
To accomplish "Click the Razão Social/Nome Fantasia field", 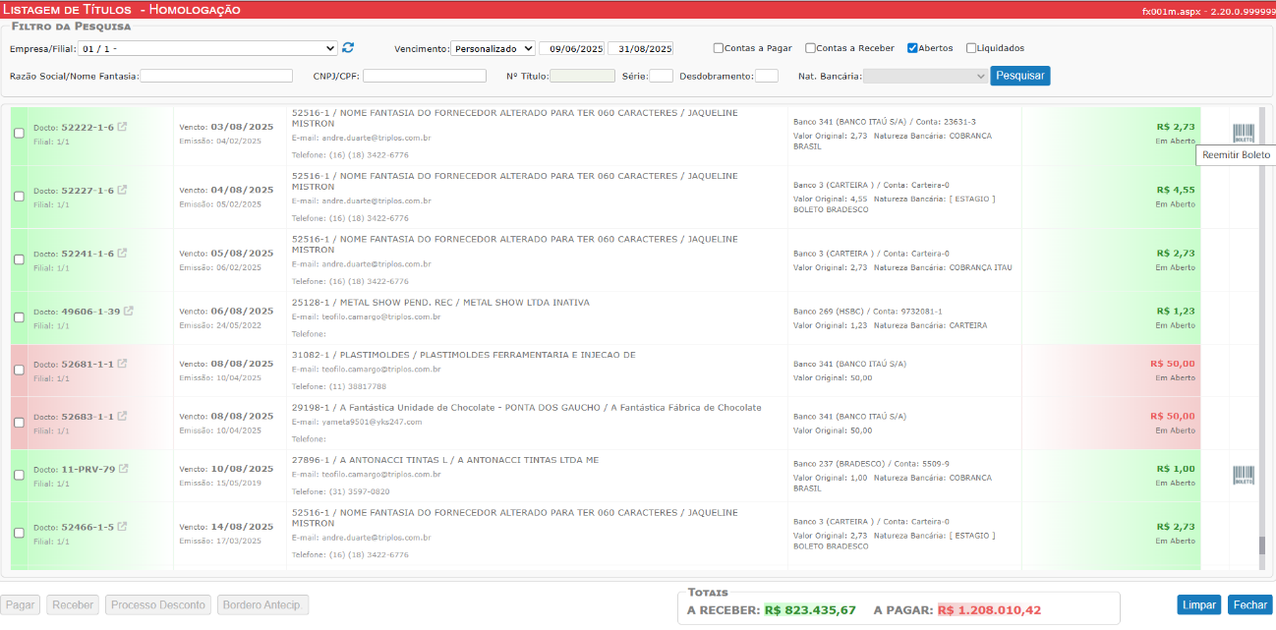I will [x=216, y=76].
